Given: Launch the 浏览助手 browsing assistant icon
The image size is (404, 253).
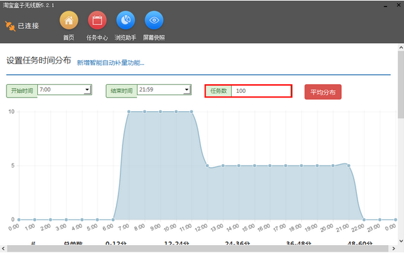Looking at the screenshot, I should (126, 20).
